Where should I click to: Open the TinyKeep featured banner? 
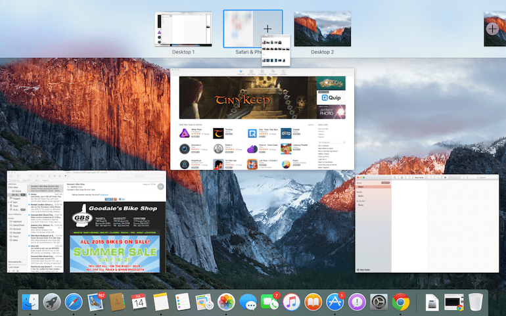point(248,98)
